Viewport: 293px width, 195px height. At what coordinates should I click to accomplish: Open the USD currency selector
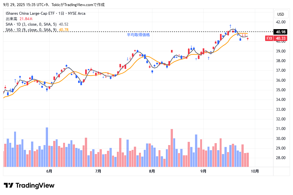280,14
